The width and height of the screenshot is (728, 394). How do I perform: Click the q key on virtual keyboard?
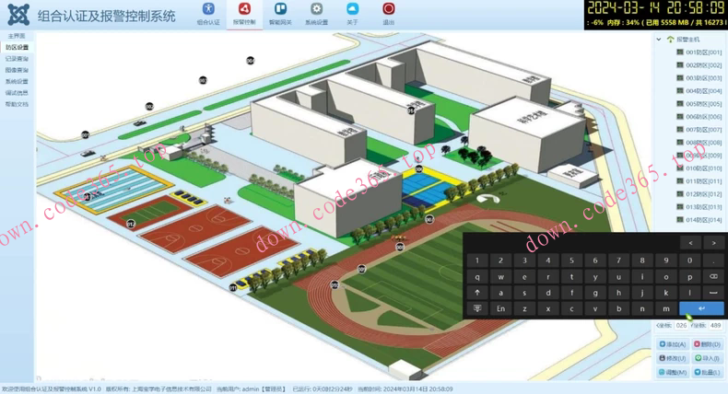(x=476, y=276)
